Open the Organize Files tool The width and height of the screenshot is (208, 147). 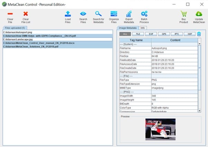click(x=113, y=14)
